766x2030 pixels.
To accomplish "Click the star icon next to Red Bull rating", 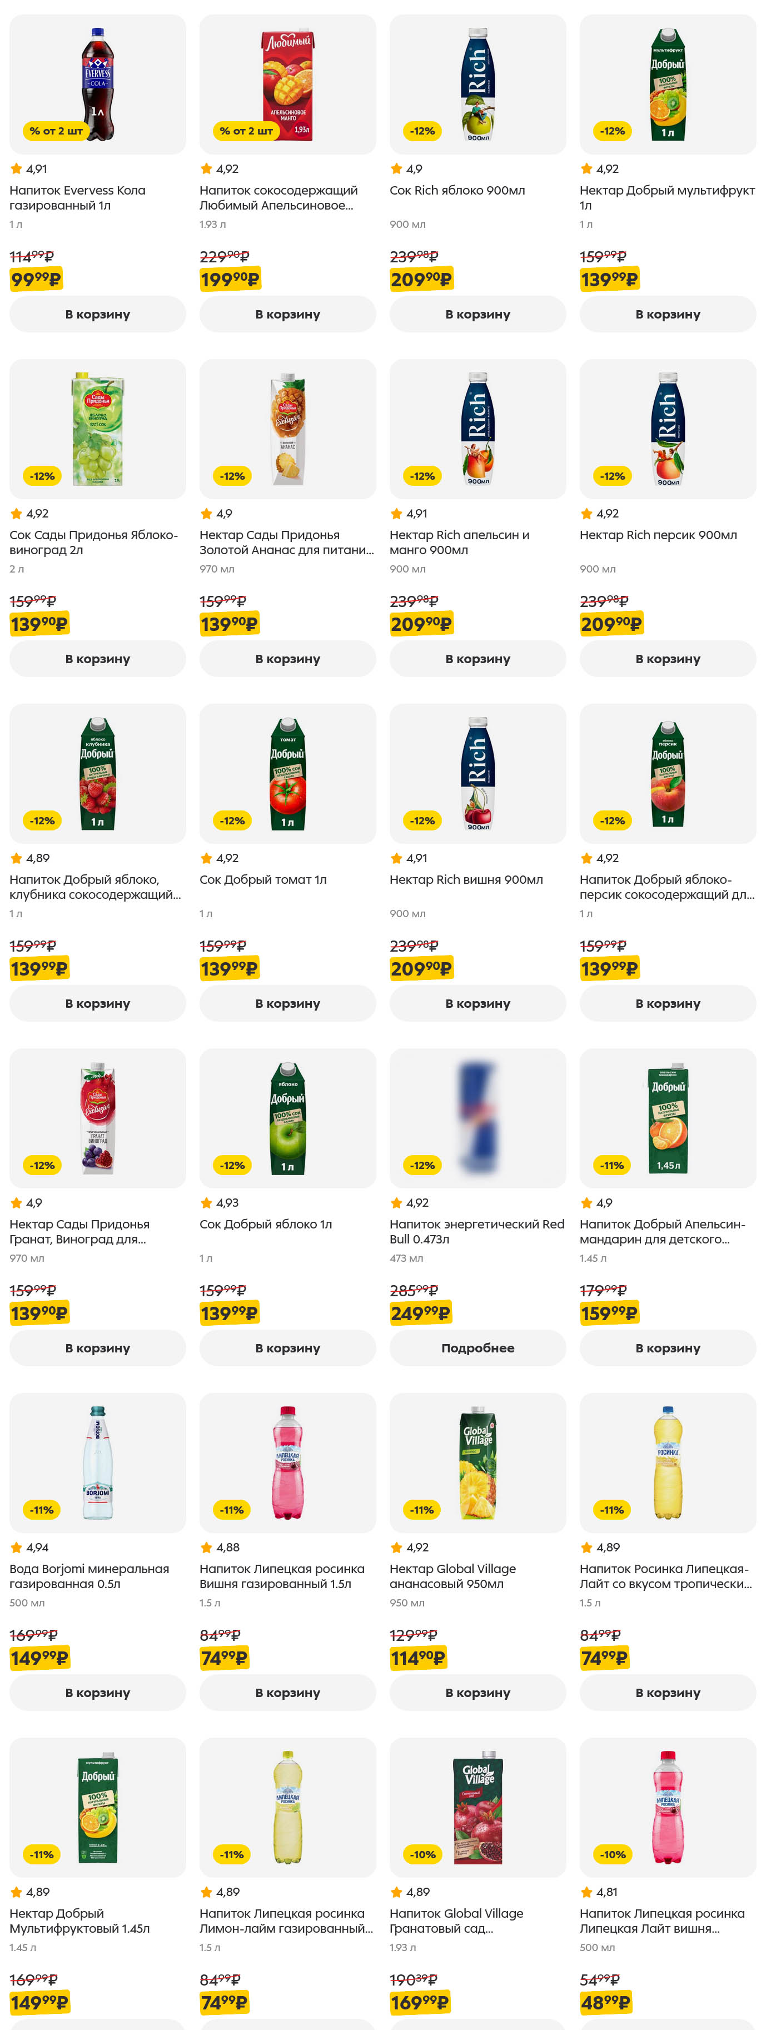I will (x=396, y=1202).
